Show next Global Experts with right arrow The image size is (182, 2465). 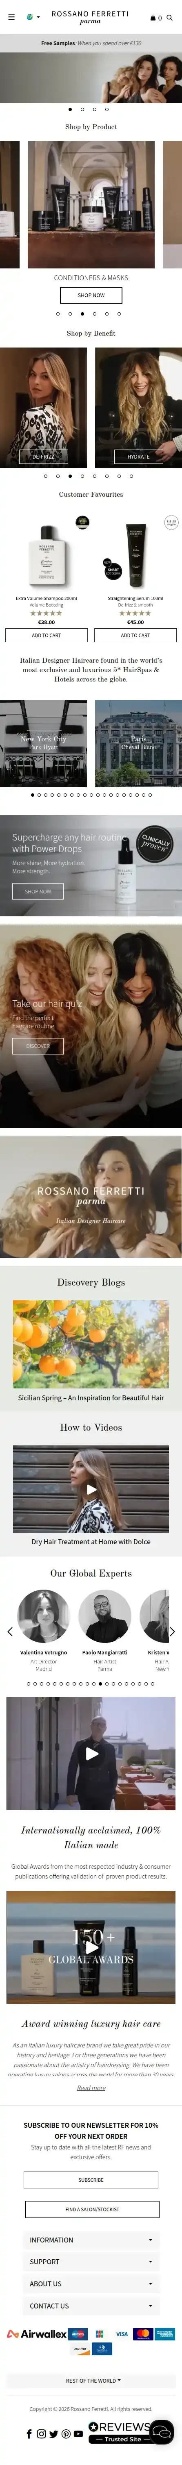point(173,1631)
